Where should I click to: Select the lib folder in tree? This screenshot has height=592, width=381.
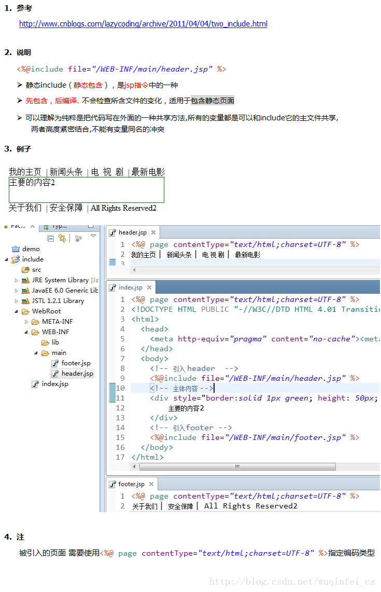[50, 342]
